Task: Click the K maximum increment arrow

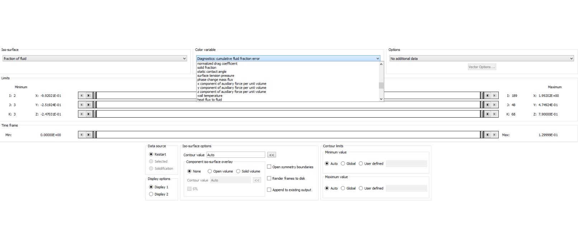Action: [494, 114]
